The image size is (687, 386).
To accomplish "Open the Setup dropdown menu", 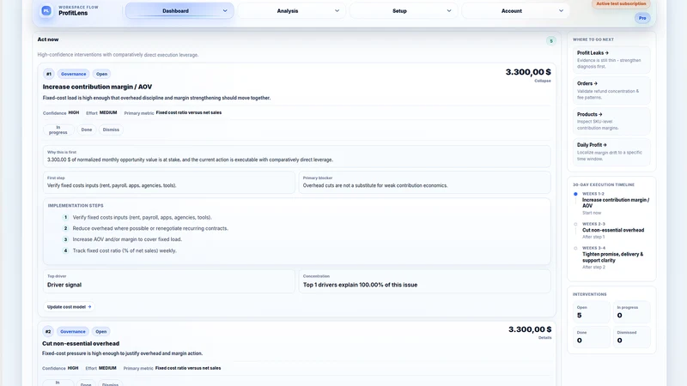I will (404, 11).
